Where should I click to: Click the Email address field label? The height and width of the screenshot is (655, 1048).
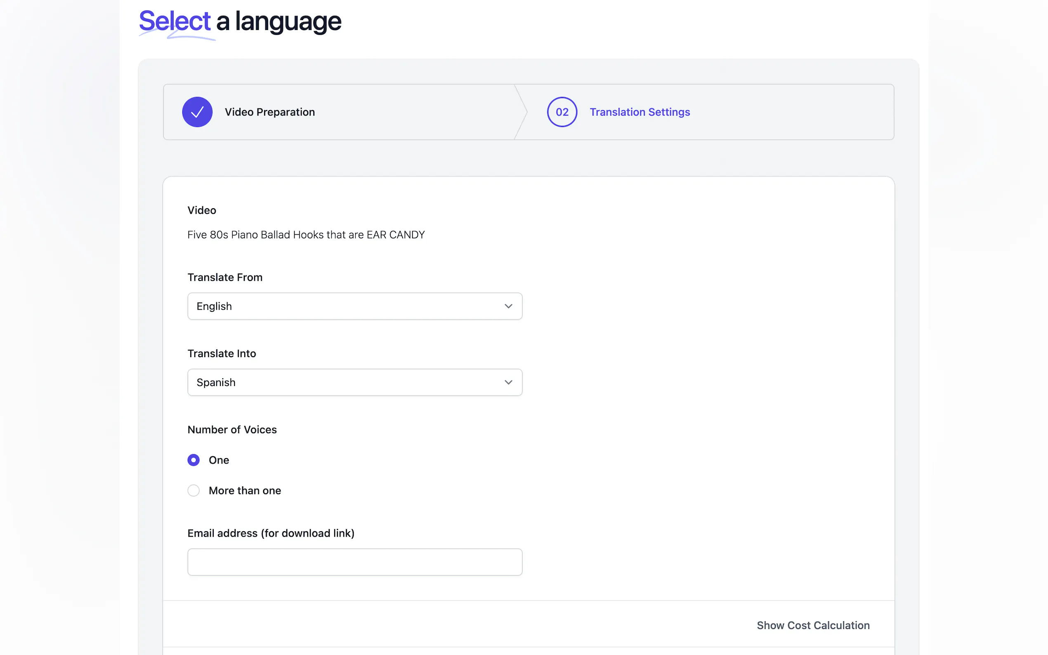click(x=271, y=533)
